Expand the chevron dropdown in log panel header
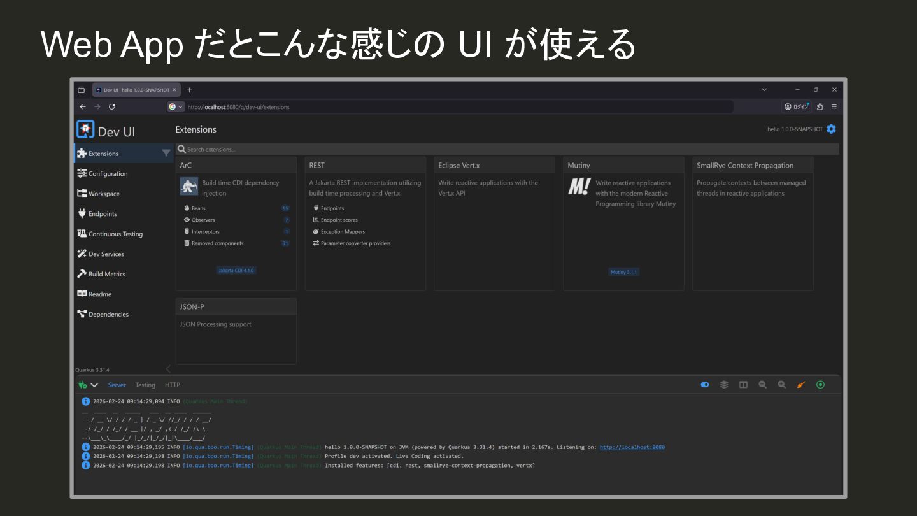 (x=94, y=385)
